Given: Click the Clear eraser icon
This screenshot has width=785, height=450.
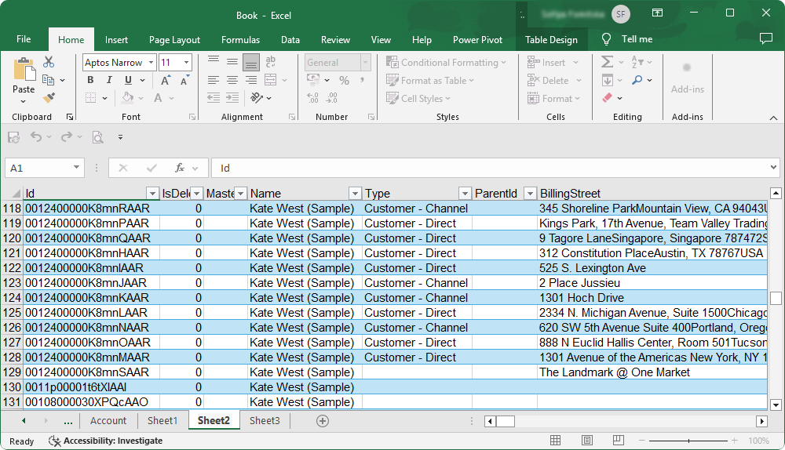Looking at the screenshot, I should click(608, 98).
